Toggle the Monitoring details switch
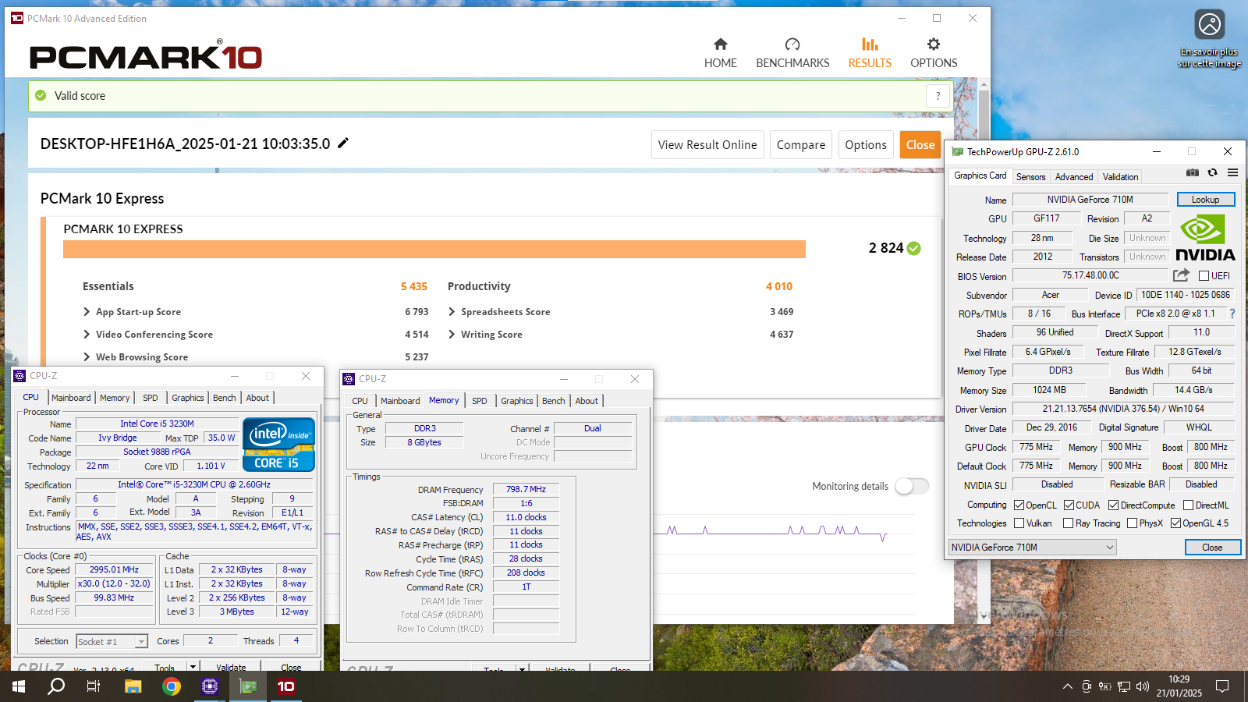This screenshot has width=1248, height=702. (x=912, y=486)
